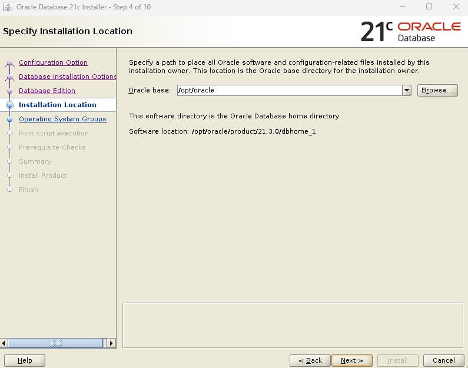Open the Configuration Option step

click(53, 62)
